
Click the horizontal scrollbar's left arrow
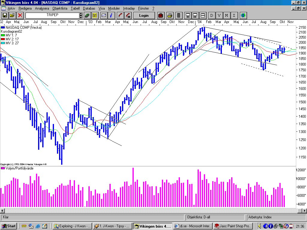[2, 210]
